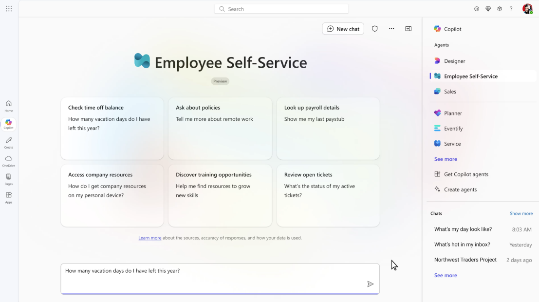Go to Home in left rail
This screenshot has height=302, width=539.
point(9,106)
